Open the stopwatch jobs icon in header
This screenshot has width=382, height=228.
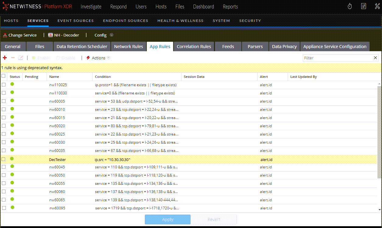coord(350,6)
